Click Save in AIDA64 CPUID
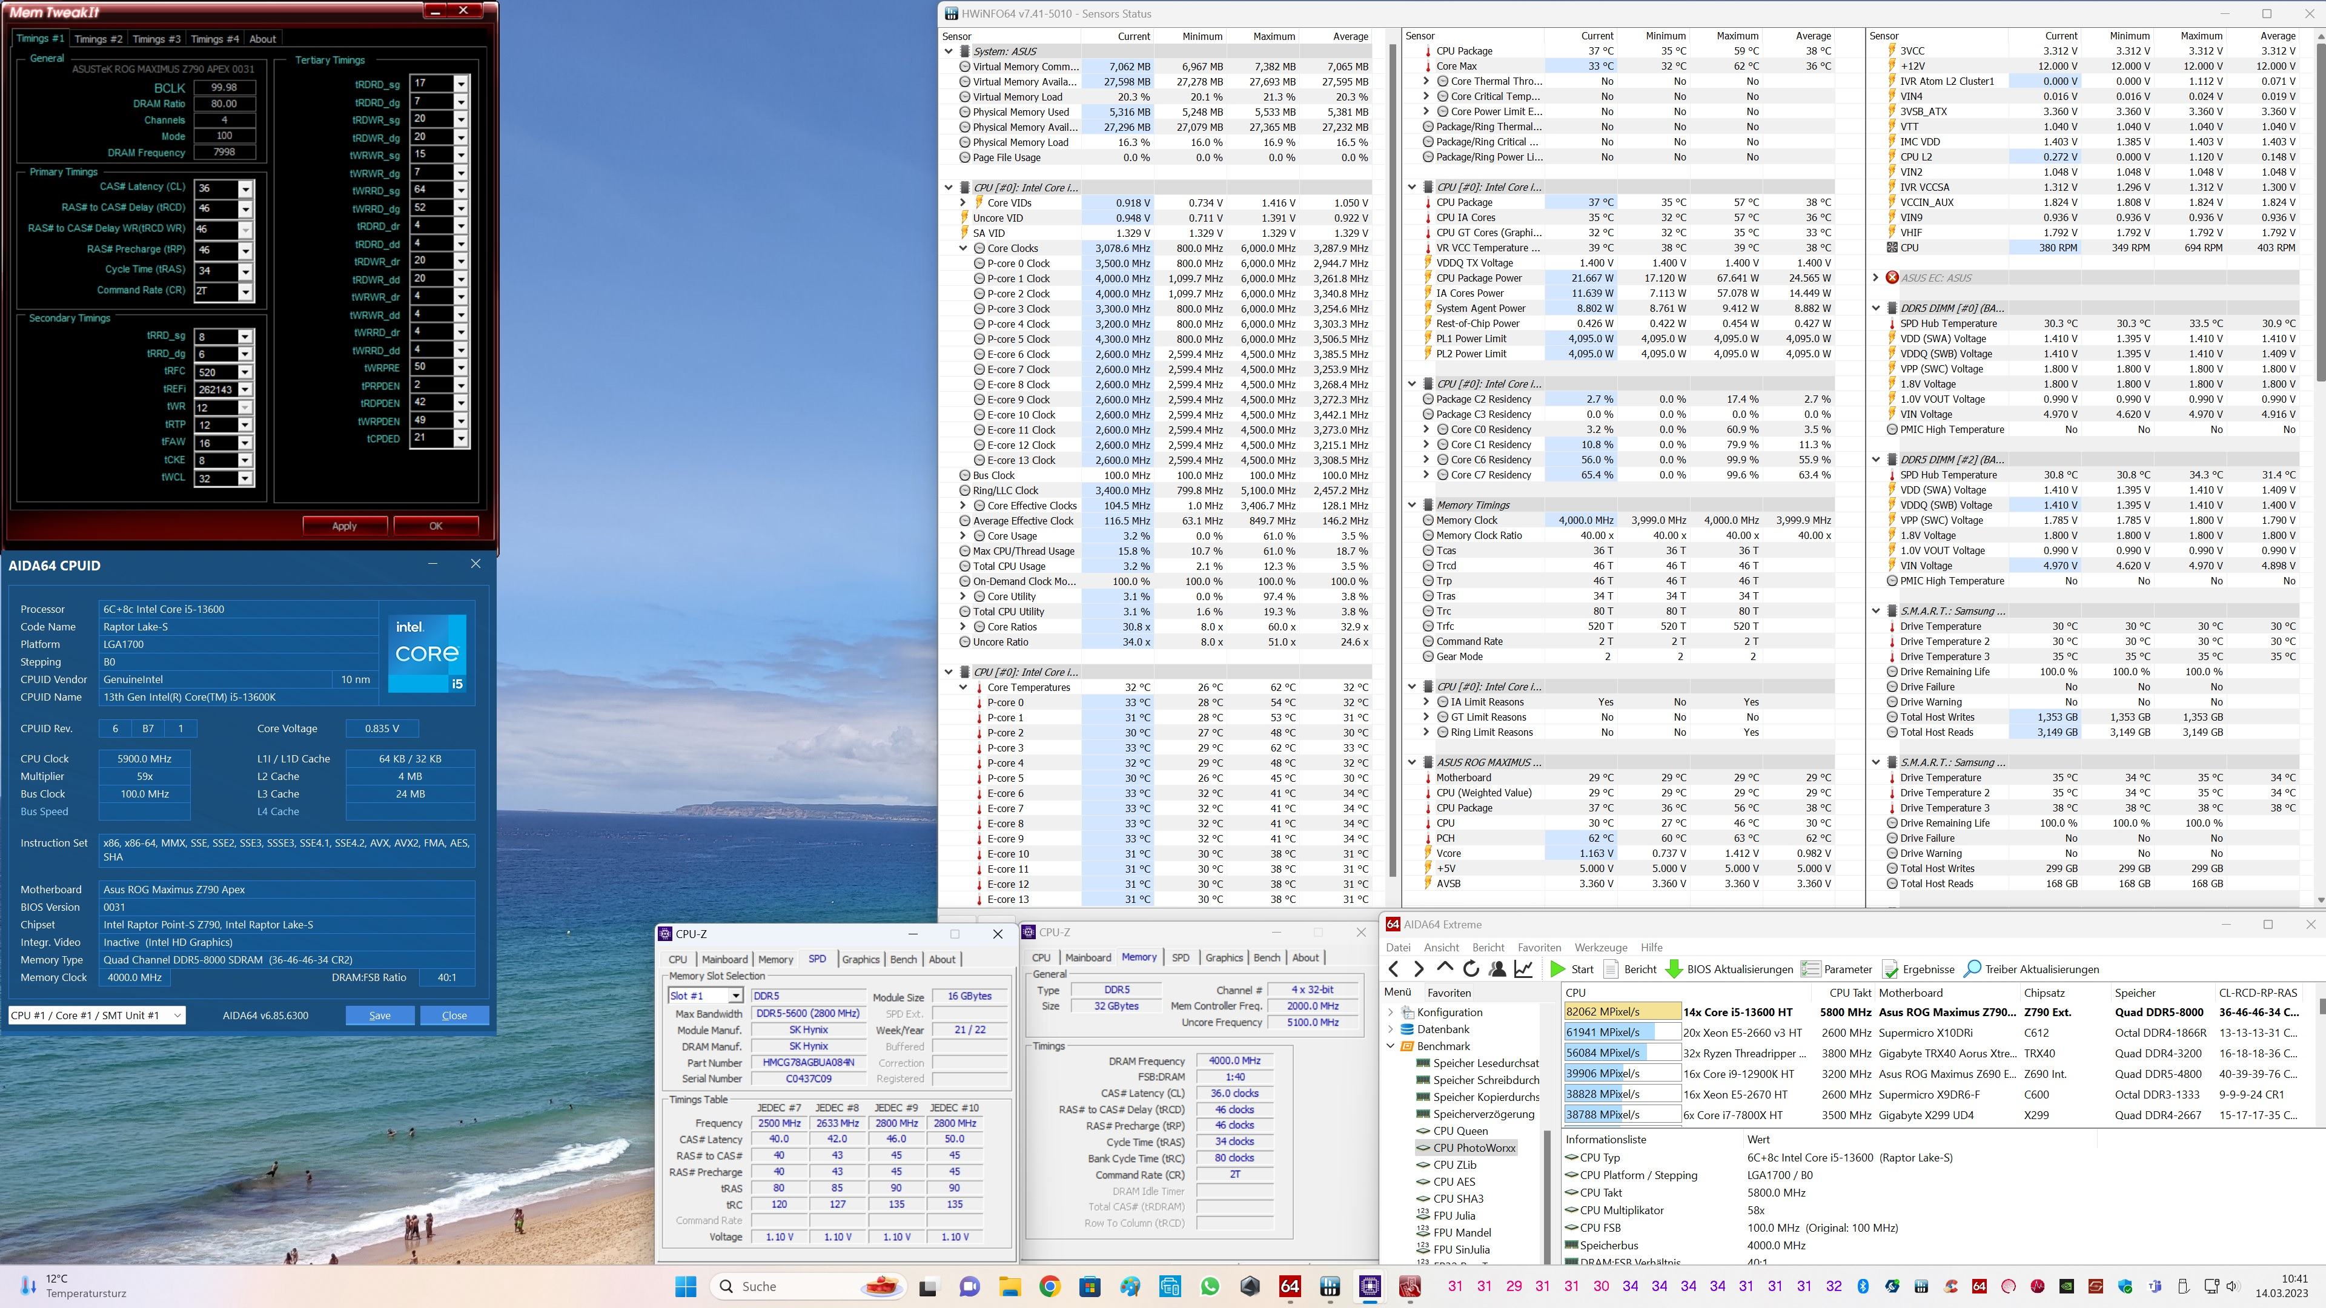2326x1308 pixels. click(379, 1016)
